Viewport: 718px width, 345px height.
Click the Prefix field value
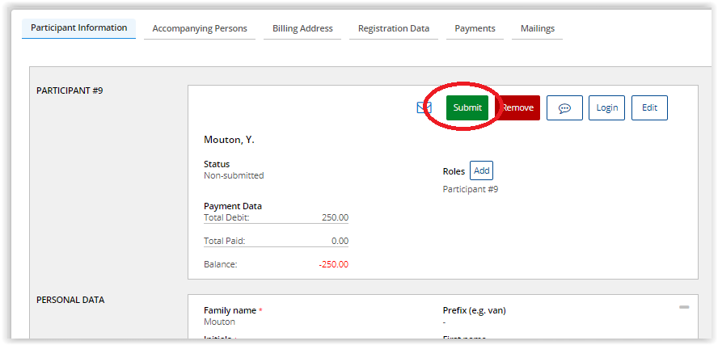(x=445, y=322)
